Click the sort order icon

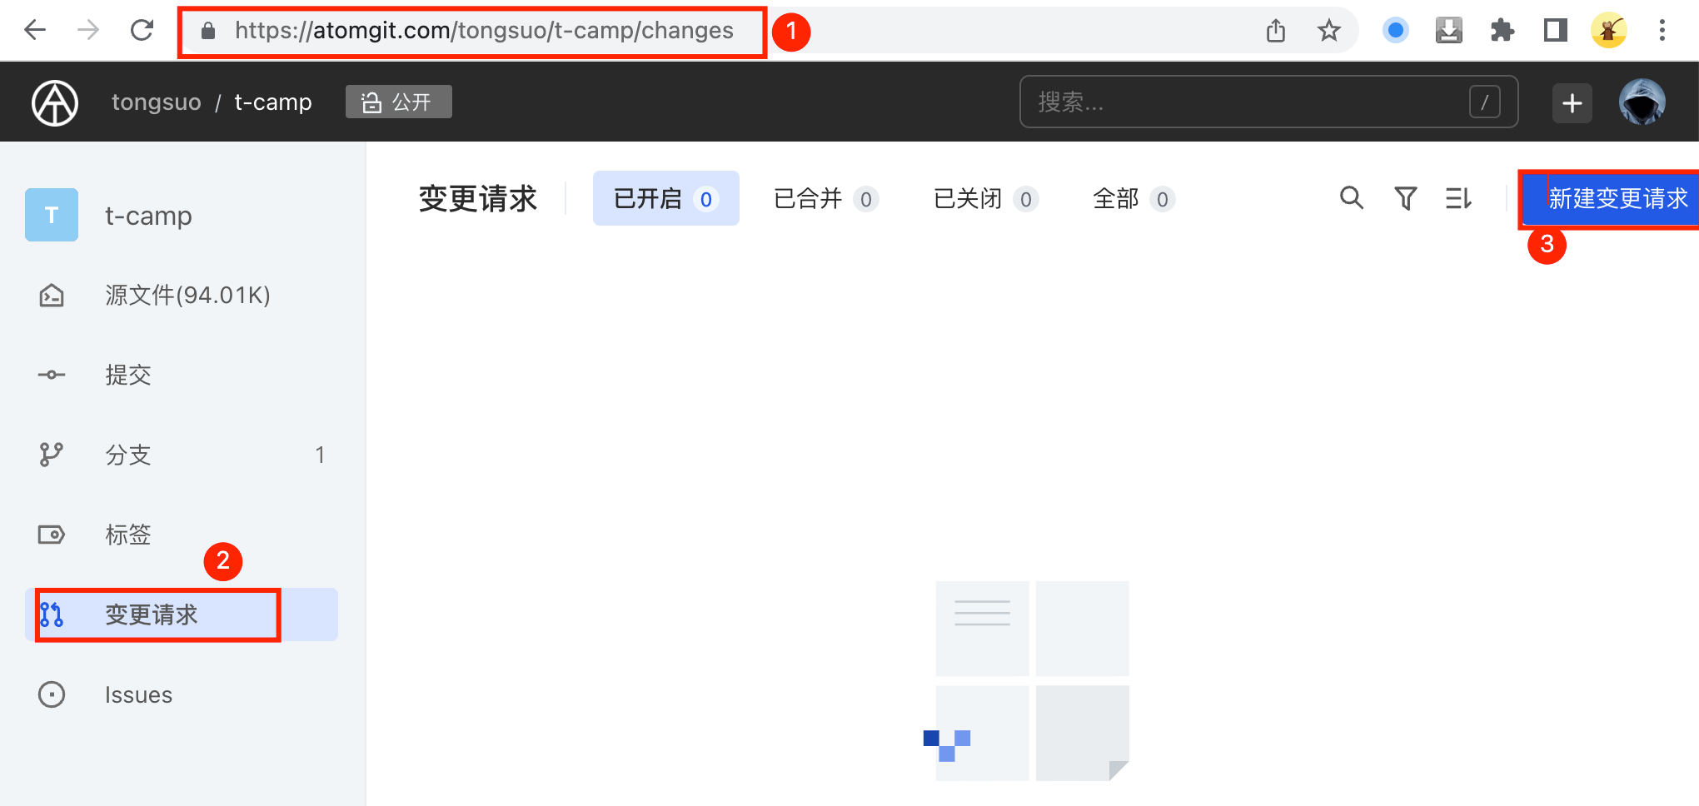[1458, 198]
